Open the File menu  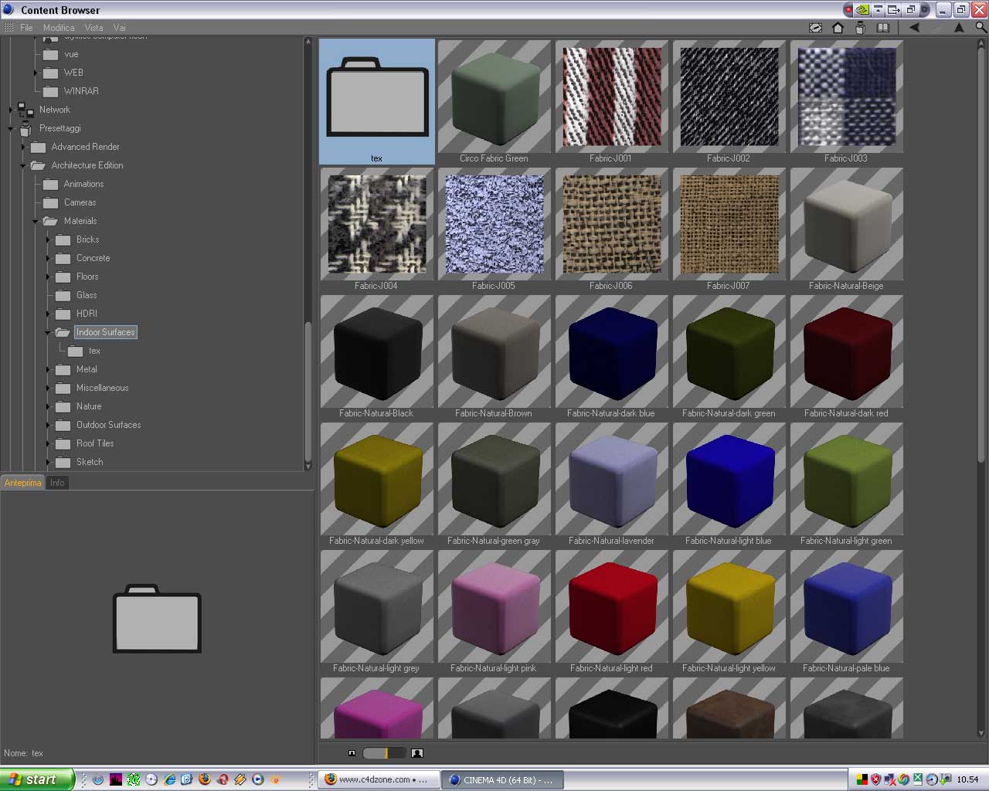click(26, 28)
